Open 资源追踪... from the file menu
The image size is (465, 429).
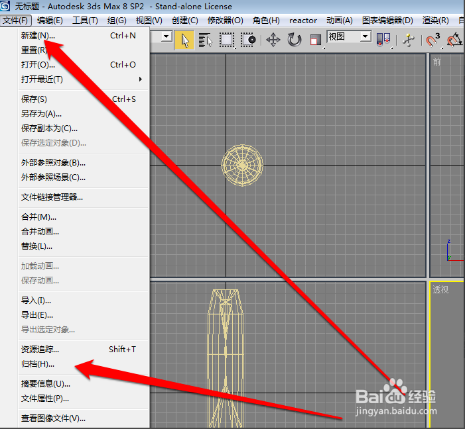[84, 350]
